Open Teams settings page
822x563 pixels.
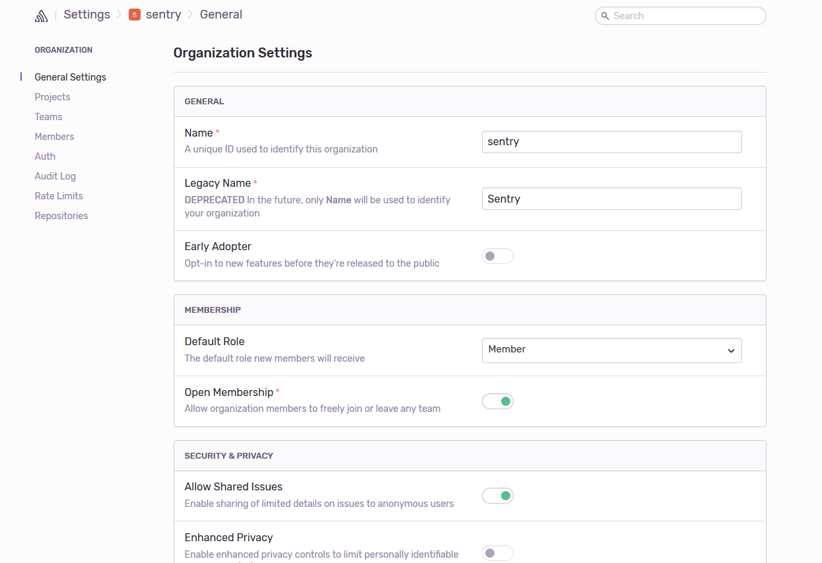(x=48, y=117)
